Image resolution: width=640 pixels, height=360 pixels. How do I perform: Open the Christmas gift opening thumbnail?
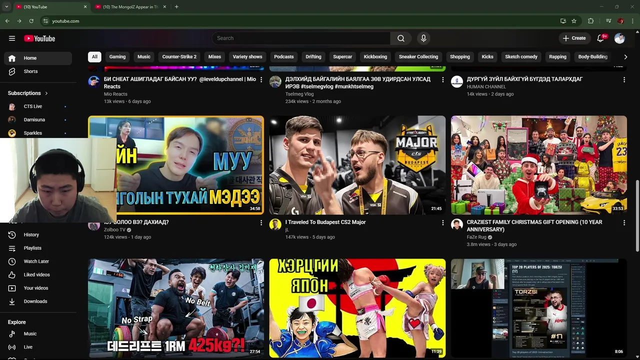coord(539,165)
